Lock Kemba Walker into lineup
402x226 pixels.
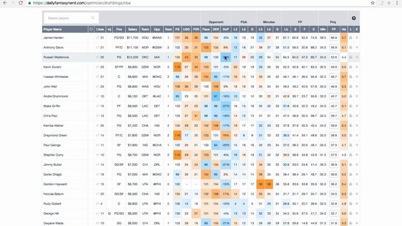click(x=350, y=126)
